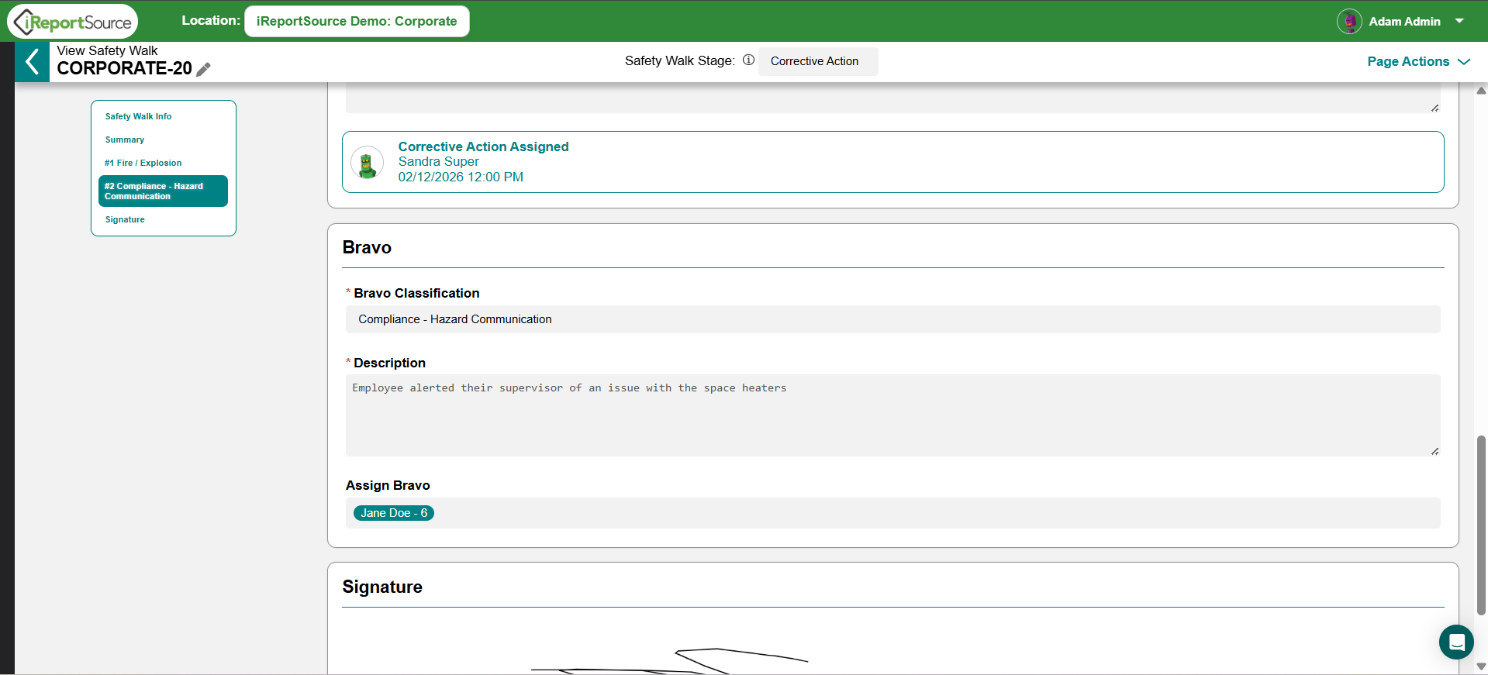This screenshot has width=1488, height=675.
Task: Click scrollbar up arrow
Action: tap(1481, 91)
